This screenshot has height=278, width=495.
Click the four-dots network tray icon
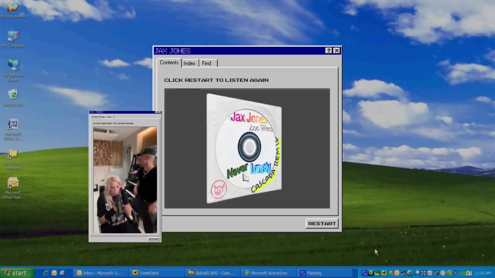tap(423, 273)
